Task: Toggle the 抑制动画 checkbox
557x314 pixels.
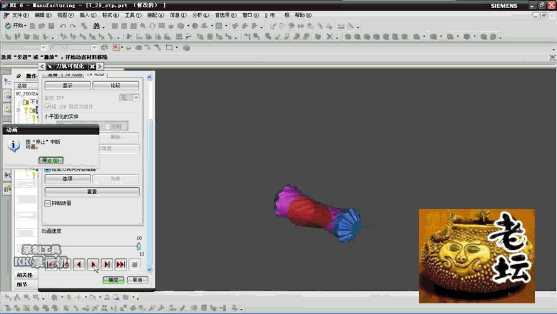Action: point(47,203)
